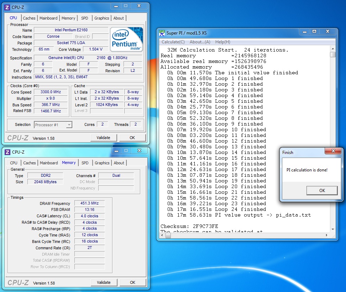Click the top CPU-Z window title icon

(x=7, y=7)
